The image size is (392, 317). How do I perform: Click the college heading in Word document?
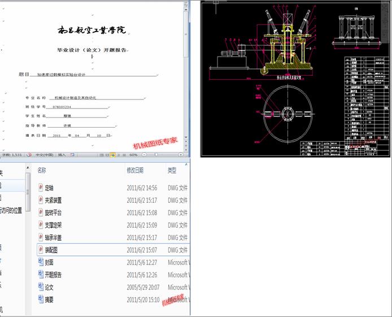coord(92,30)
